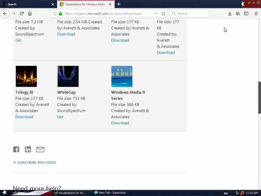The width and height of the screenshot is (261, 196).
Task: Open the downloads panel
Action: click(x=230, y=14)
